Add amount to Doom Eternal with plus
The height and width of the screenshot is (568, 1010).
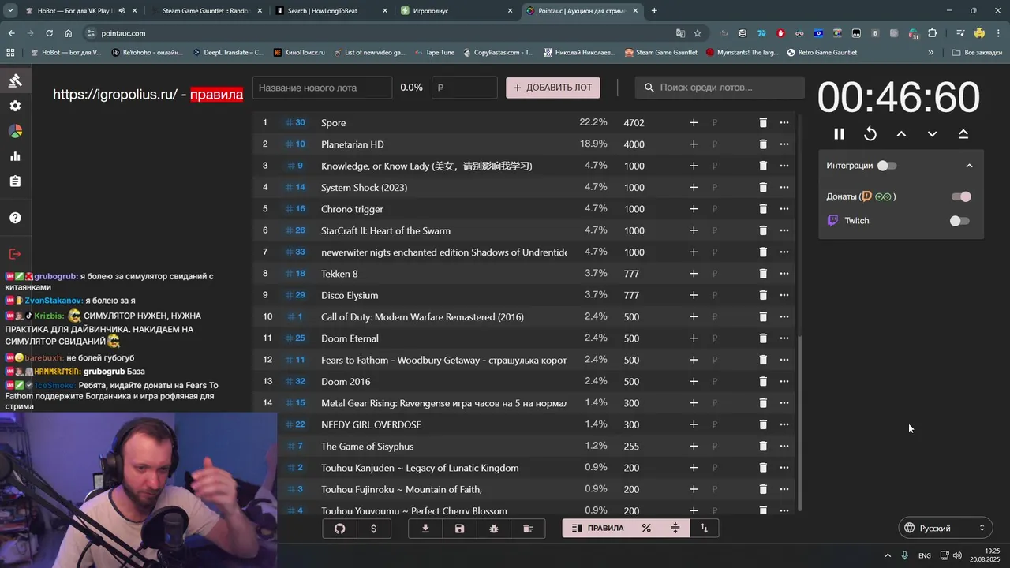[694, 338]
